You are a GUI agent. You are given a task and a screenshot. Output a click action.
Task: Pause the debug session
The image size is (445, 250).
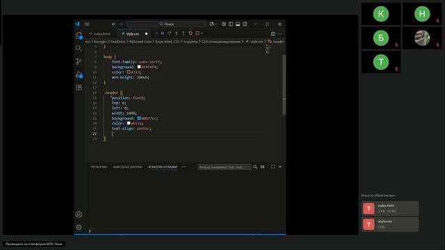[x=162, y=33]
